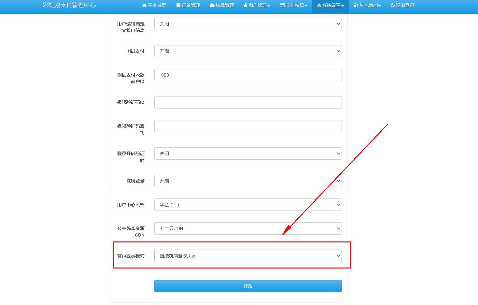Click the list icon beside 订单管理
Viewport: 478px width, 305px height.
tap(178, 5)
